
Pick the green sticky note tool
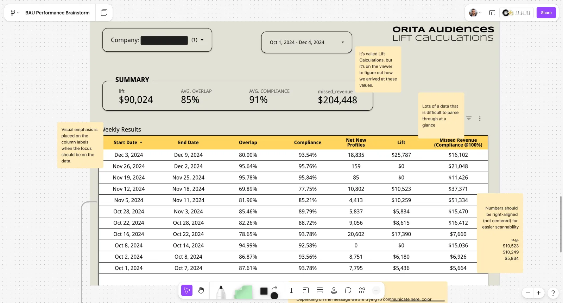tap(243, 292)
